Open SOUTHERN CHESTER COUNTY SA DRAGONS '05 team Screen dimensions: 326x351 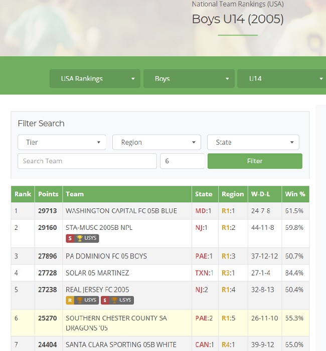click(x=116, y=323)
